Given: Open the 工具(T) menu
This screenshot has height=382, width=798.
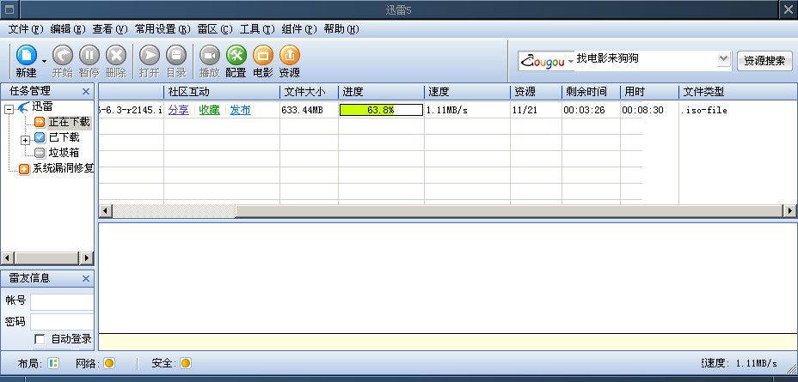Looking at the screenshot, I should coord(257,29).
